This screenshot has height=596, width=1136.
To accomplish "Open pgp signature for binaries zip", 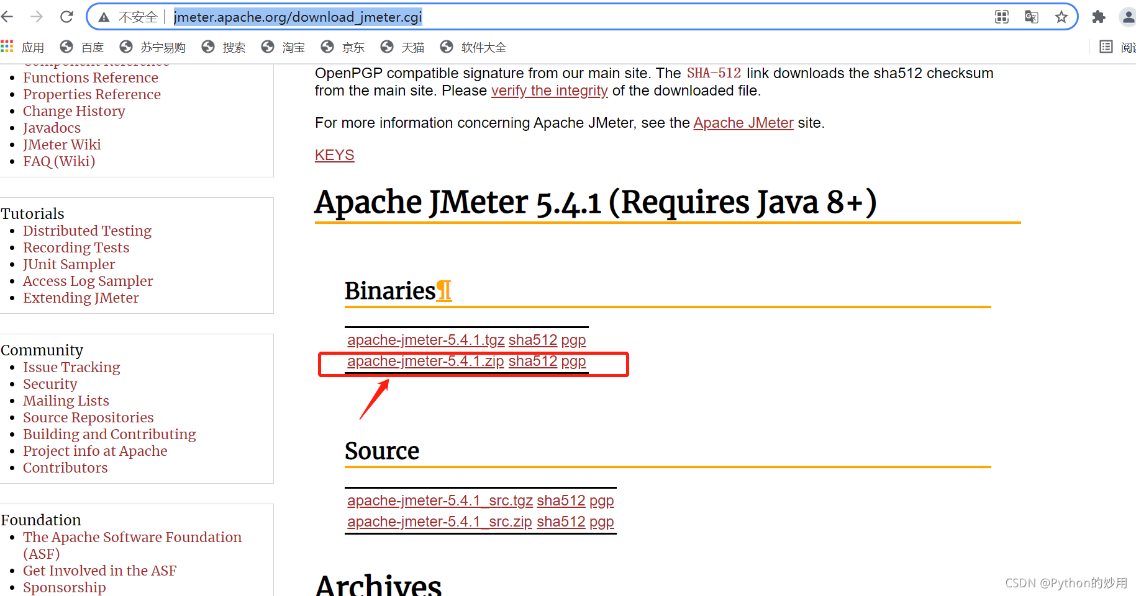I will click(573, 362).
